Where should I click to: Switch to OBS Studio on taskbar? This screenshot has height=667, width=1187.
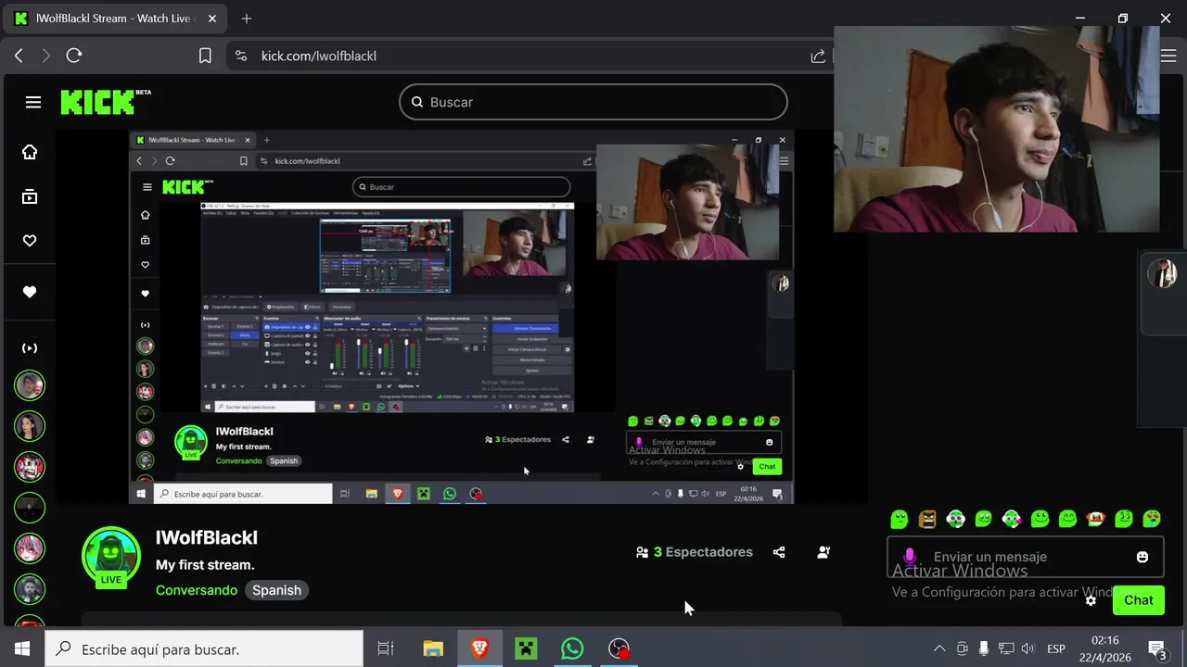[619, 648]
